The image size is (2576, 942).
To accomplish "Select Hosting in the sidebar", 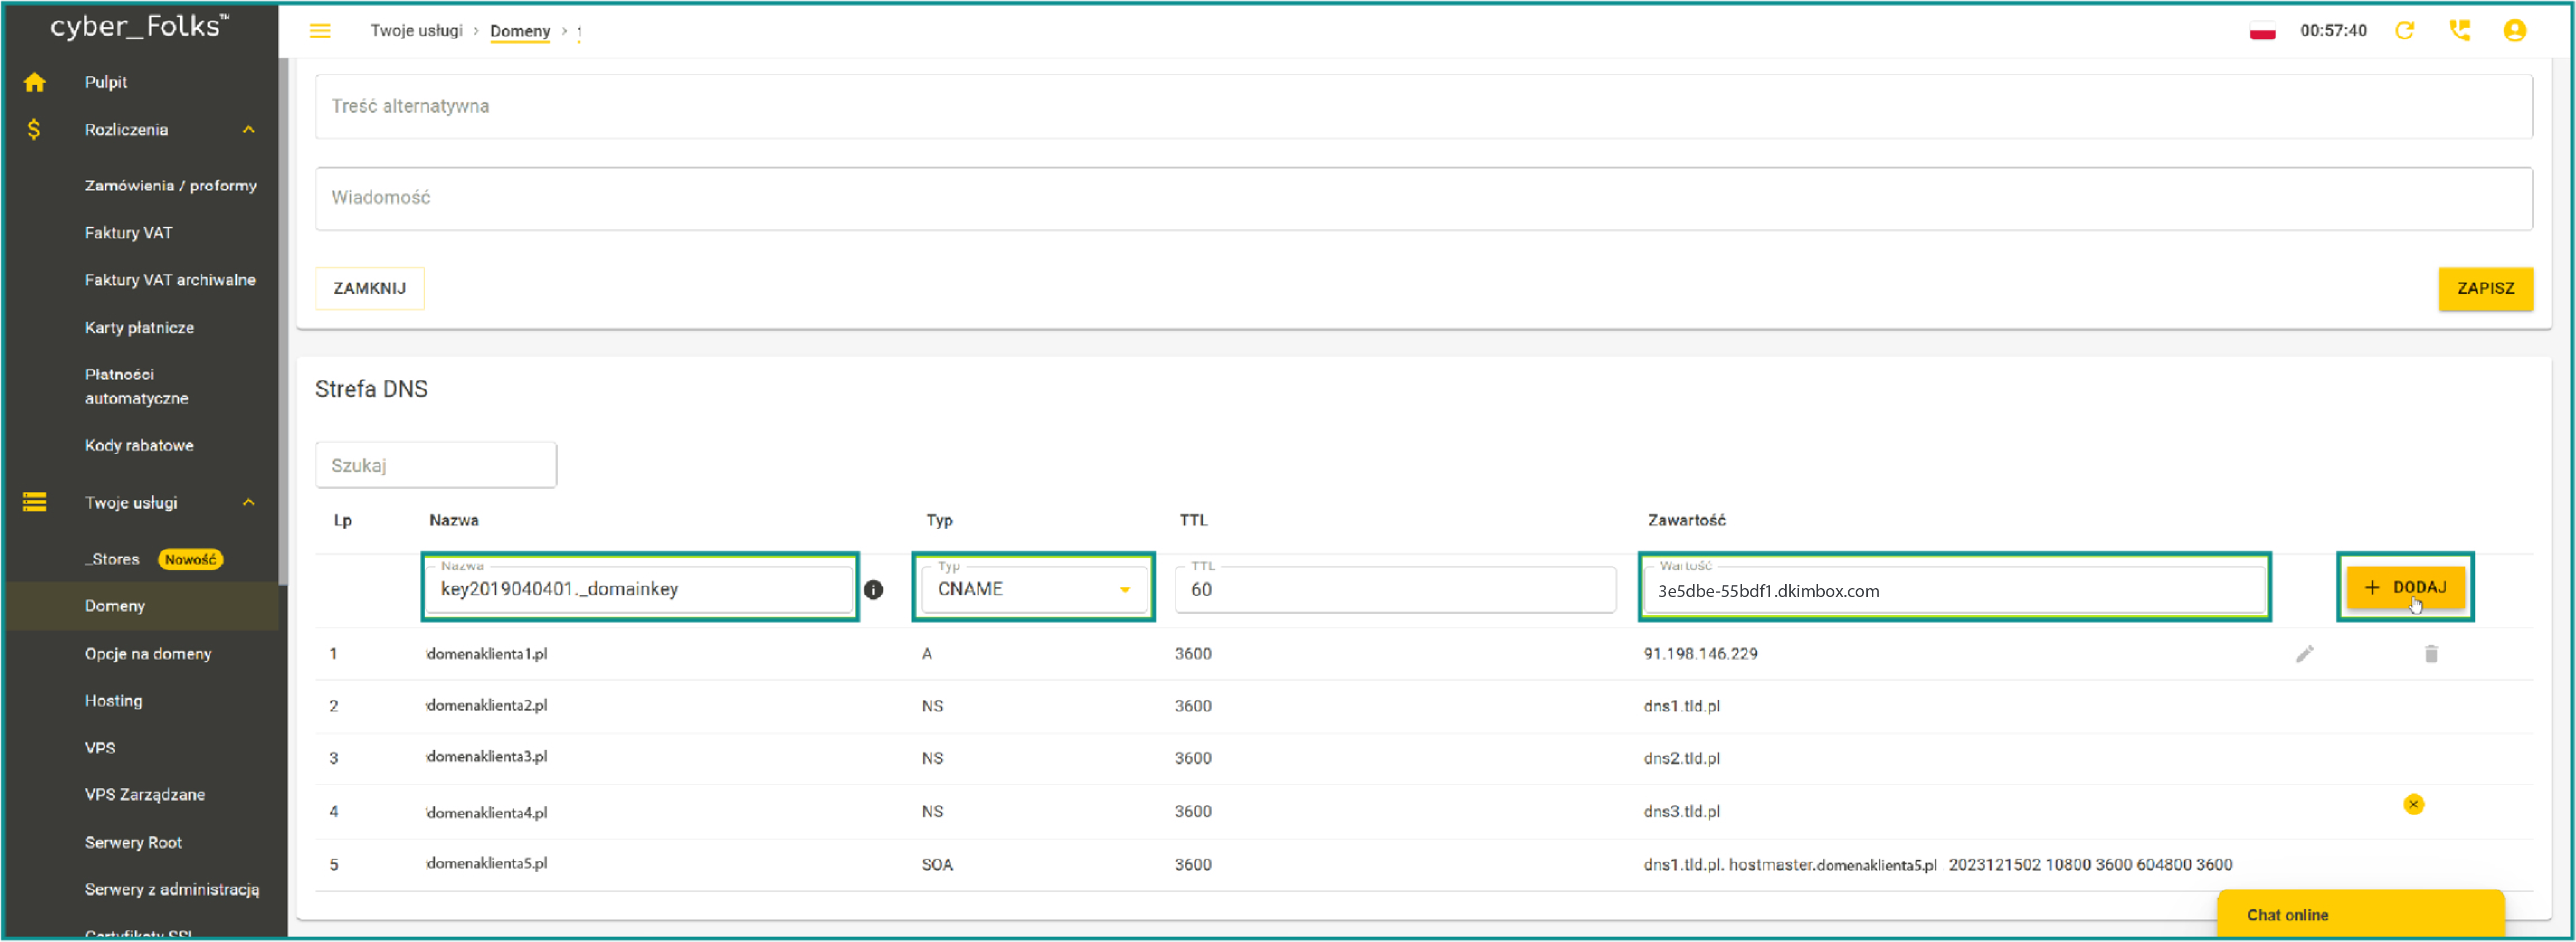I will [x=113, y=701].
